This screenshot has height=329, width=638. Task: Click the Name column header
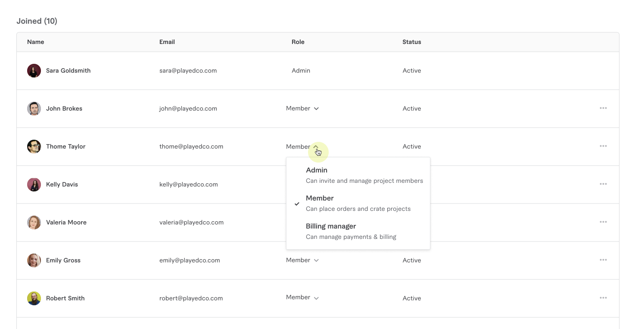pos(36,42)
